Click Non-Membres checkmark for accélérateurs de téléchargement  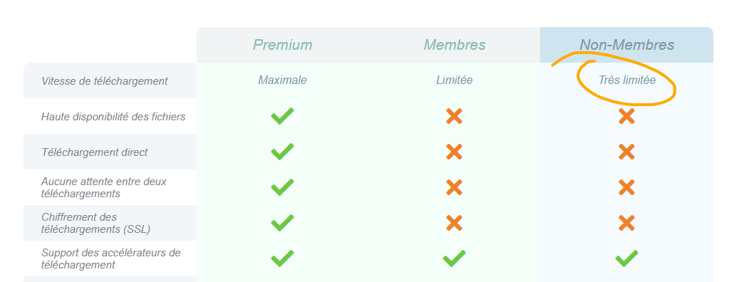626,258
